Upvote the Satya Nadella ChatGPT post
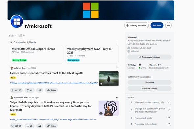The width and height of the screenshot is (194, 129). coord(12,126)
